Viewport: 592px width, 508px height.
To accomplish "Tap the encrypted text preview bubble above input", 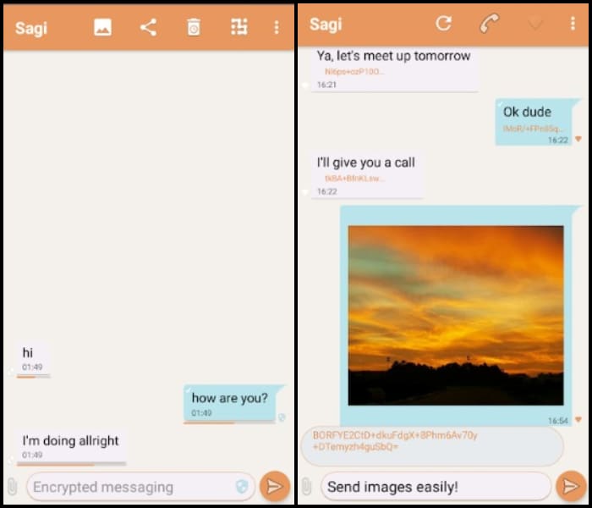I will click(432, 445).
